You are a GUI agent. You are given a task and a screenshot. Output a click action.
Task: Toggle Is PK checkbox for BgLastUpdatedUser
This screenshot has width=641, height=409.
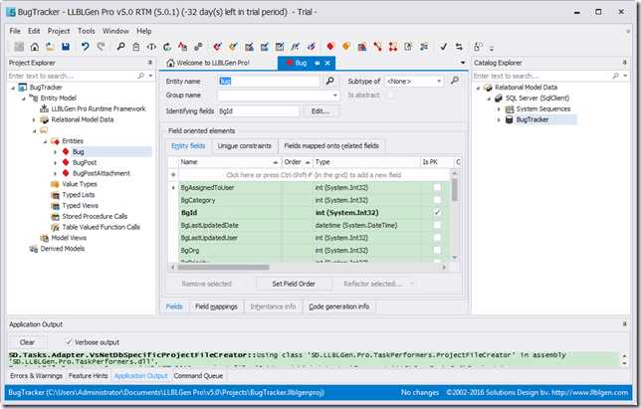437,238
